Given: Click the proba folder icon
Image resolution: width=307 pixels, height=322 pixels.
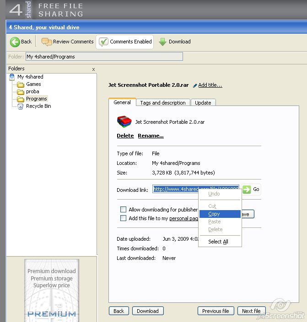Looking at the screenshot, I should (21, 92).
